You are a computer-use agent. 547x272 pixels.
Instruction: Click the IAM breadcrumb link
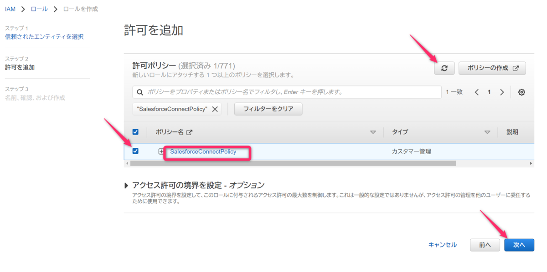tap(10, 8)
